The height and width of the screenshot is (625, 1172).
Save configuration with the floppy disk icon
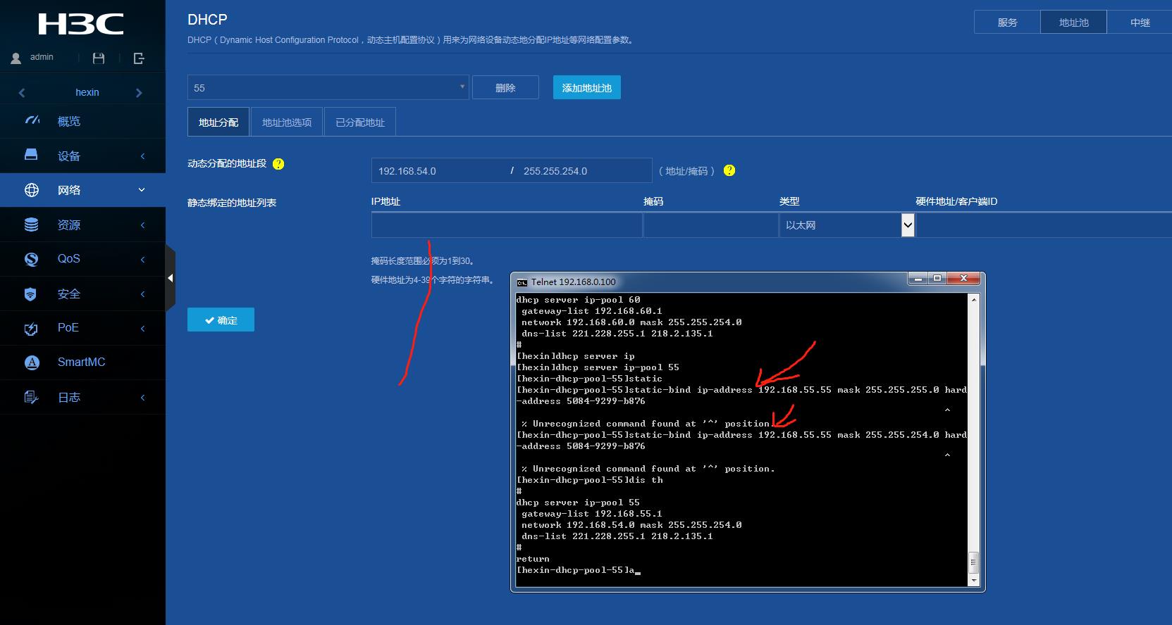(x=99, y=58)
